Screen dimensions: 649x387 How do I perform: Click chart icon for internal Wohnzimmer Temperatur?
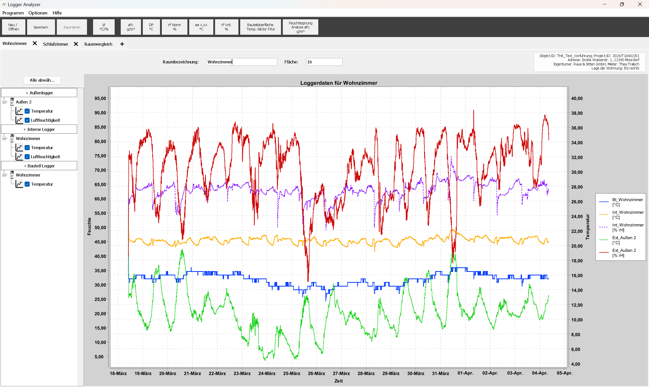pyautogui.click(x=19, y=148)
